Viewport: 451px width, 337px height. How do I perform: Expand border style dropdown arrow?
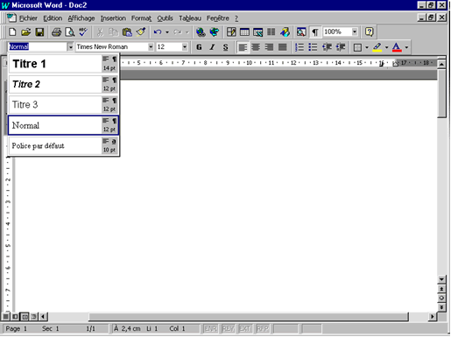pyautogui.click(x=367, y=47)
